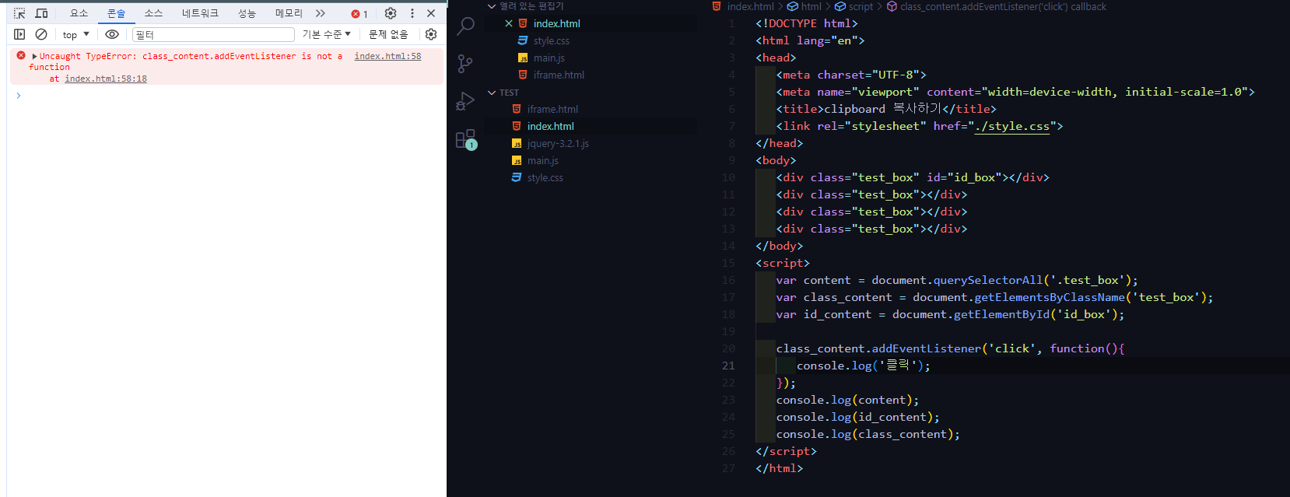
Task: Open Extensions icon in activity bar
Action: point(465,139)
